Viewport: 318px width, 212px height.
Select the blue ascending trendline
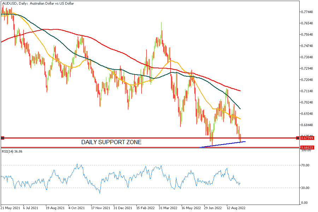226,144
